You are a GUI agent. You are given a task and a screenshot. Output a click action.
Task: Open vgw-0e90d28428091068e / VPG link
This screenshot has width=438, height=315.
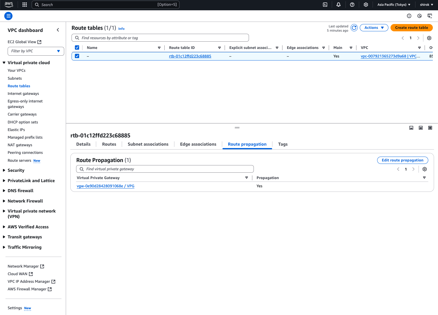105,186
